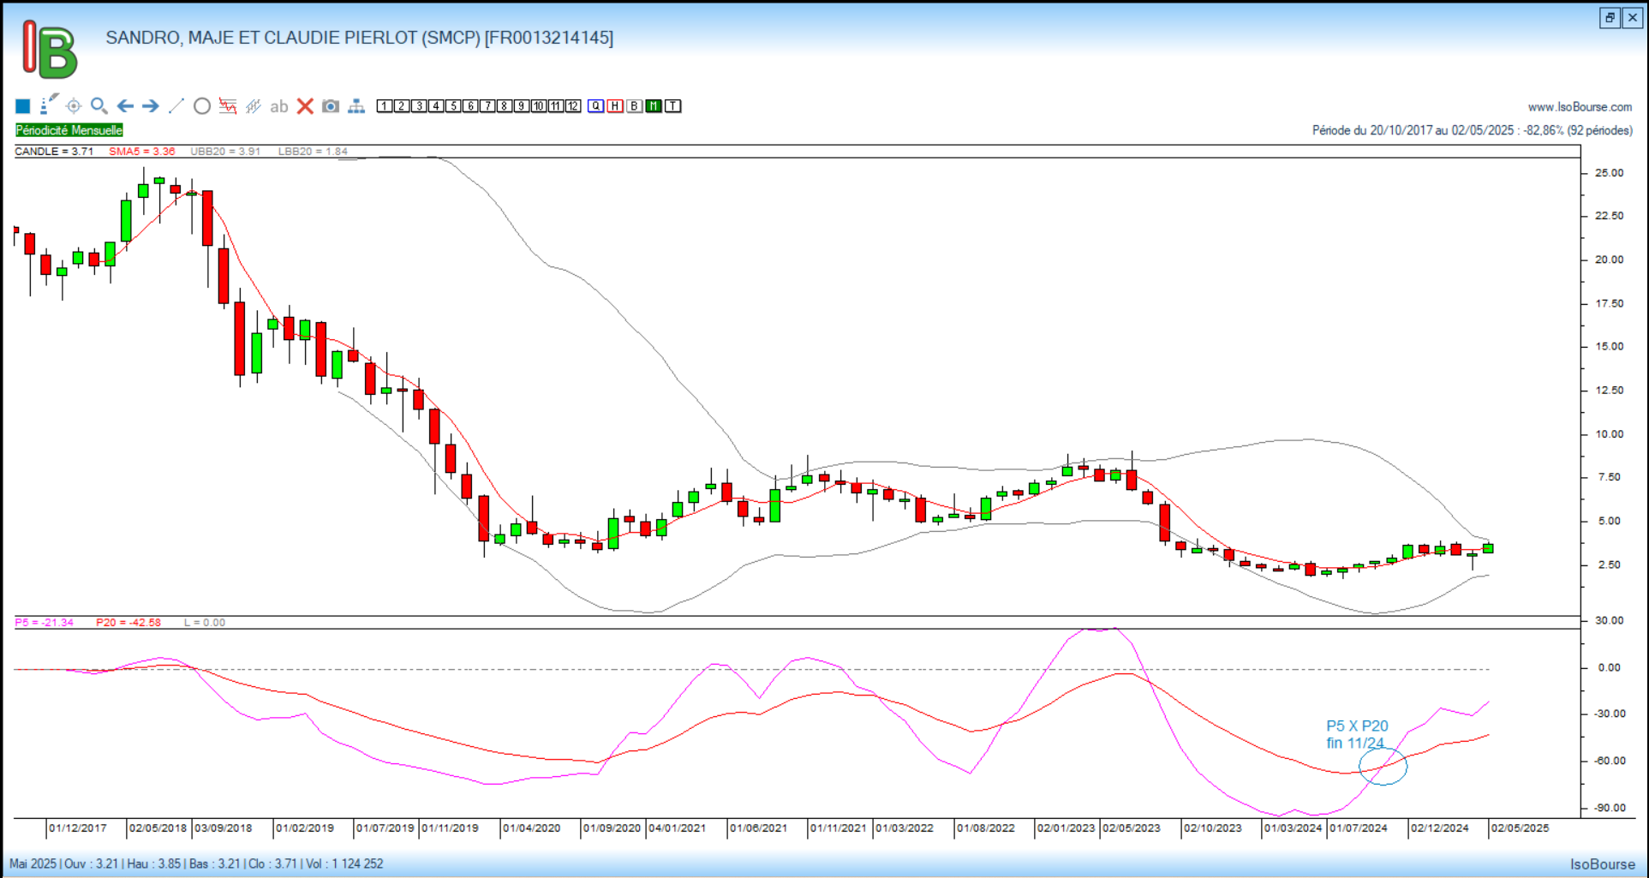Click the Périodicité Mensuelle label
The image size is (1649, 878).
(x=69, y=130)
